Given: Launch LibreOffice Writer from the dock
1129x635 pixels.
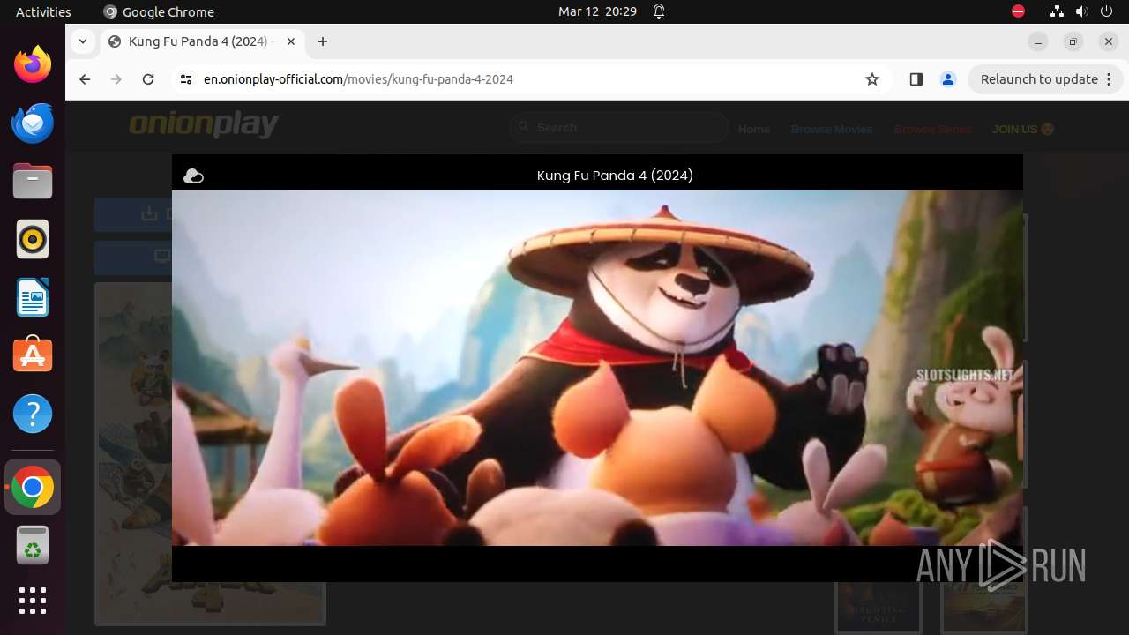Looking at the screenshot, I should click(x=33, y=297).
